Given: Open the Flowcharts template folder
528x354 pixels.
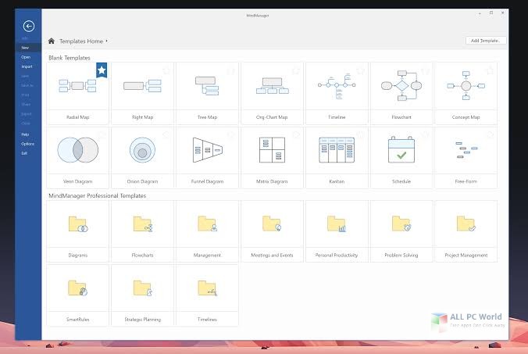Looking at the screenshot, I should click(142, 231).
